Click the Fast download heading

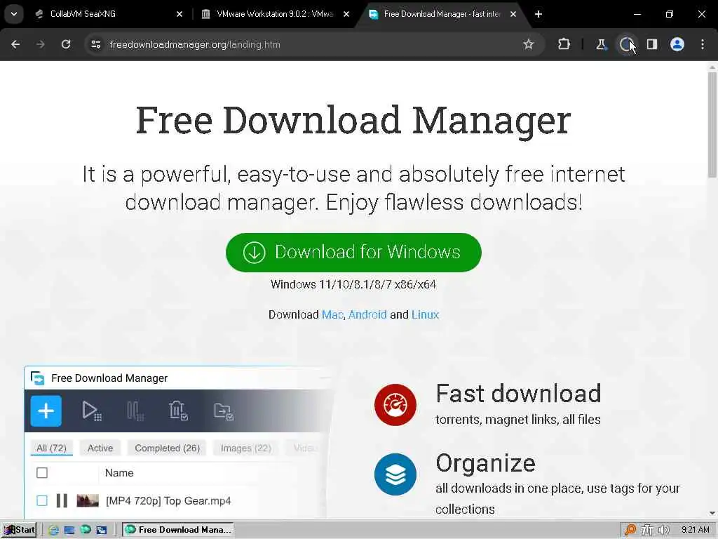tap(518, 393)
